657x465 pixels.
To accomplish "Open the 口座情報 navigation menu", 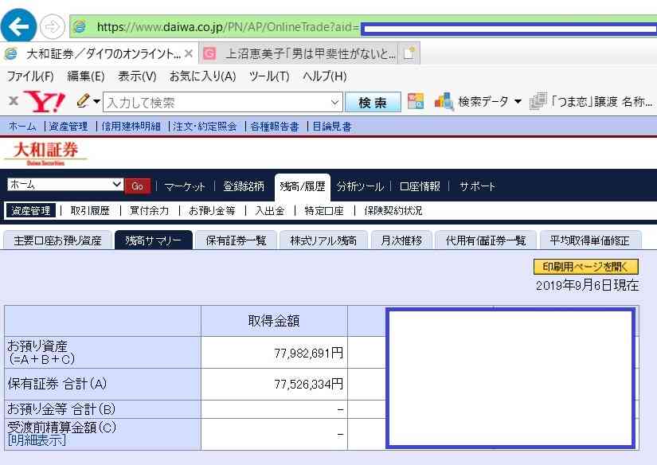I will 420,186.
